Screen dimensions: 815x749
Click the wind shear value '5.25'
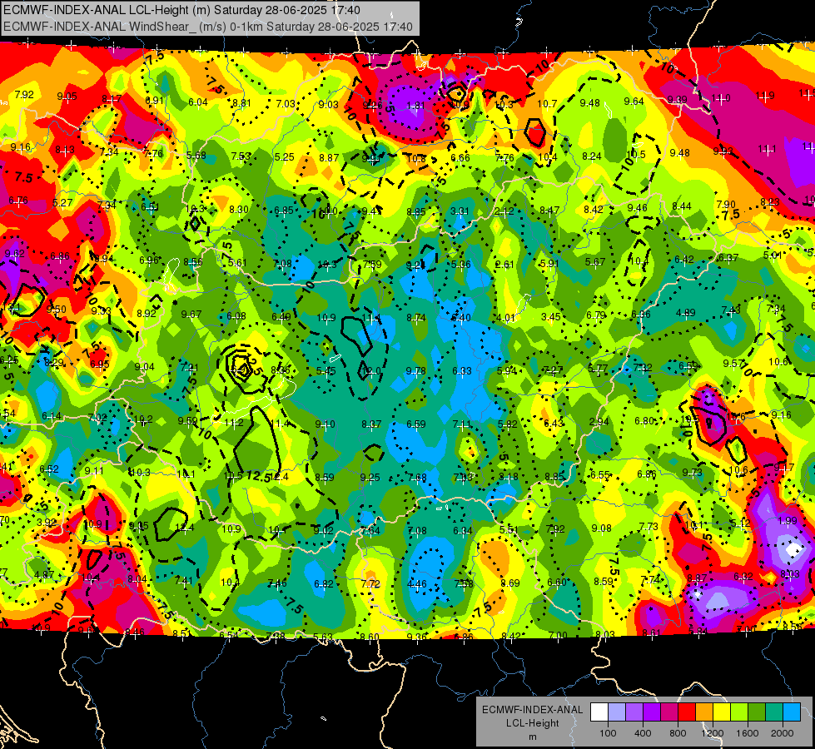[x=285, y=157]
